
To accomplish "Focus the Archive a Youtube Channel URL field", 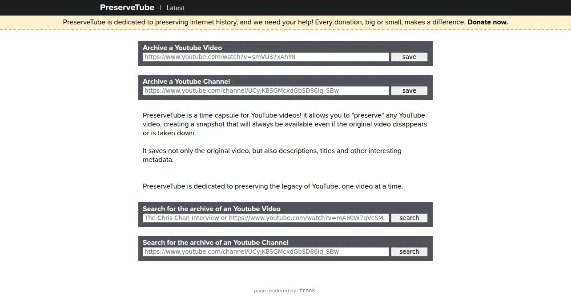I will 266,90.
